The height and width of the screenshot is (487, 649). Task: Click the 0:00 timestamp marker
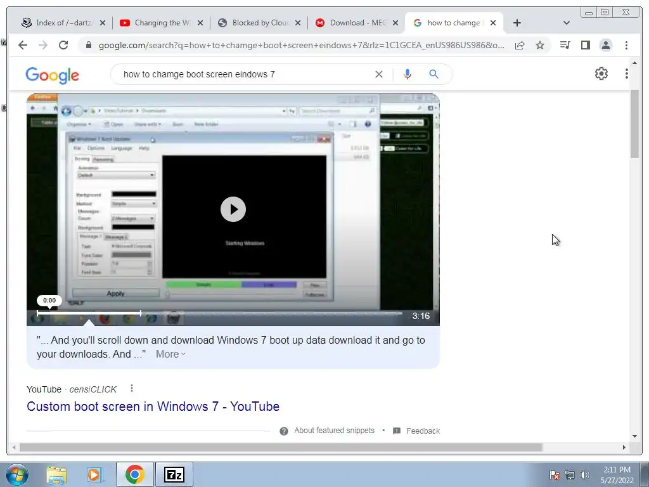pyautogui.click(x=49, y=301)
